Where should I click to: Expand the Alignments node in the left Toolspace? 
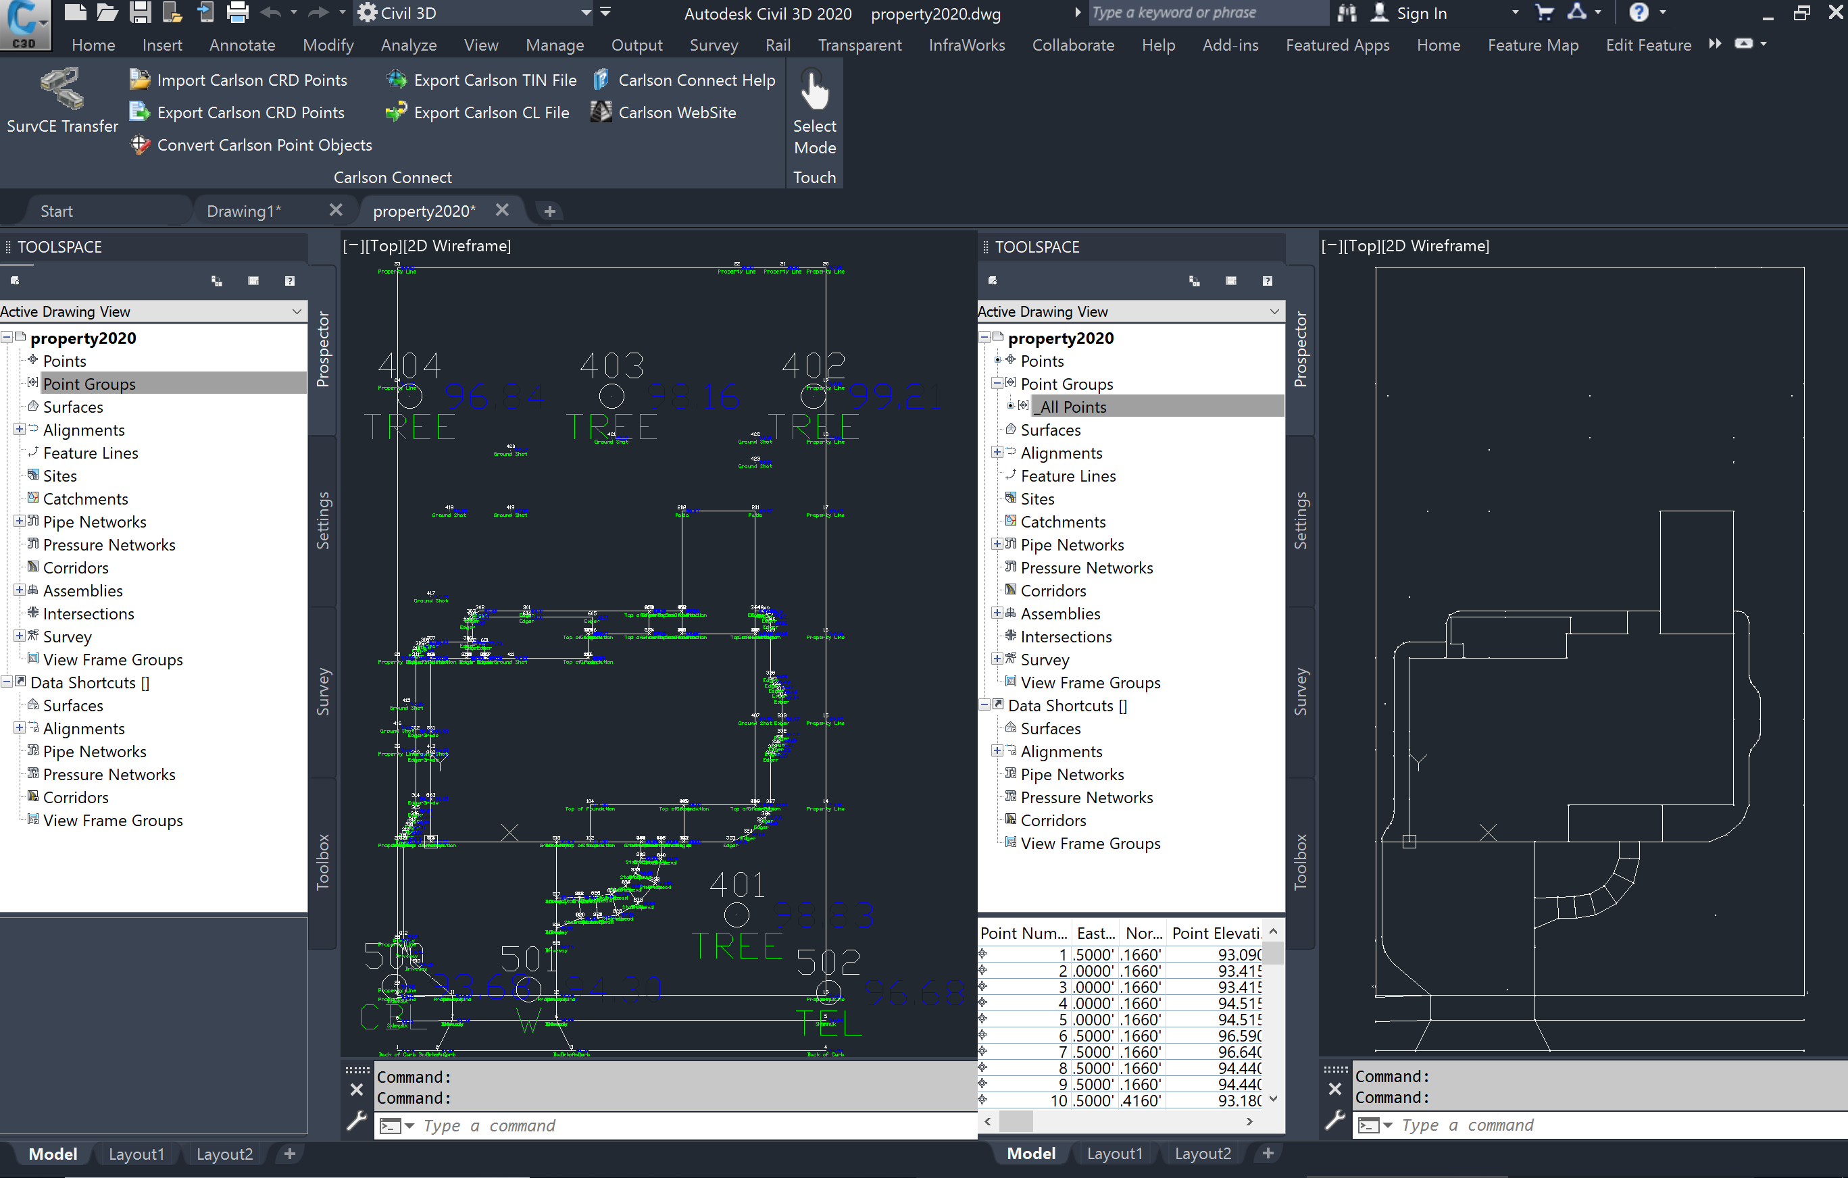19,430
